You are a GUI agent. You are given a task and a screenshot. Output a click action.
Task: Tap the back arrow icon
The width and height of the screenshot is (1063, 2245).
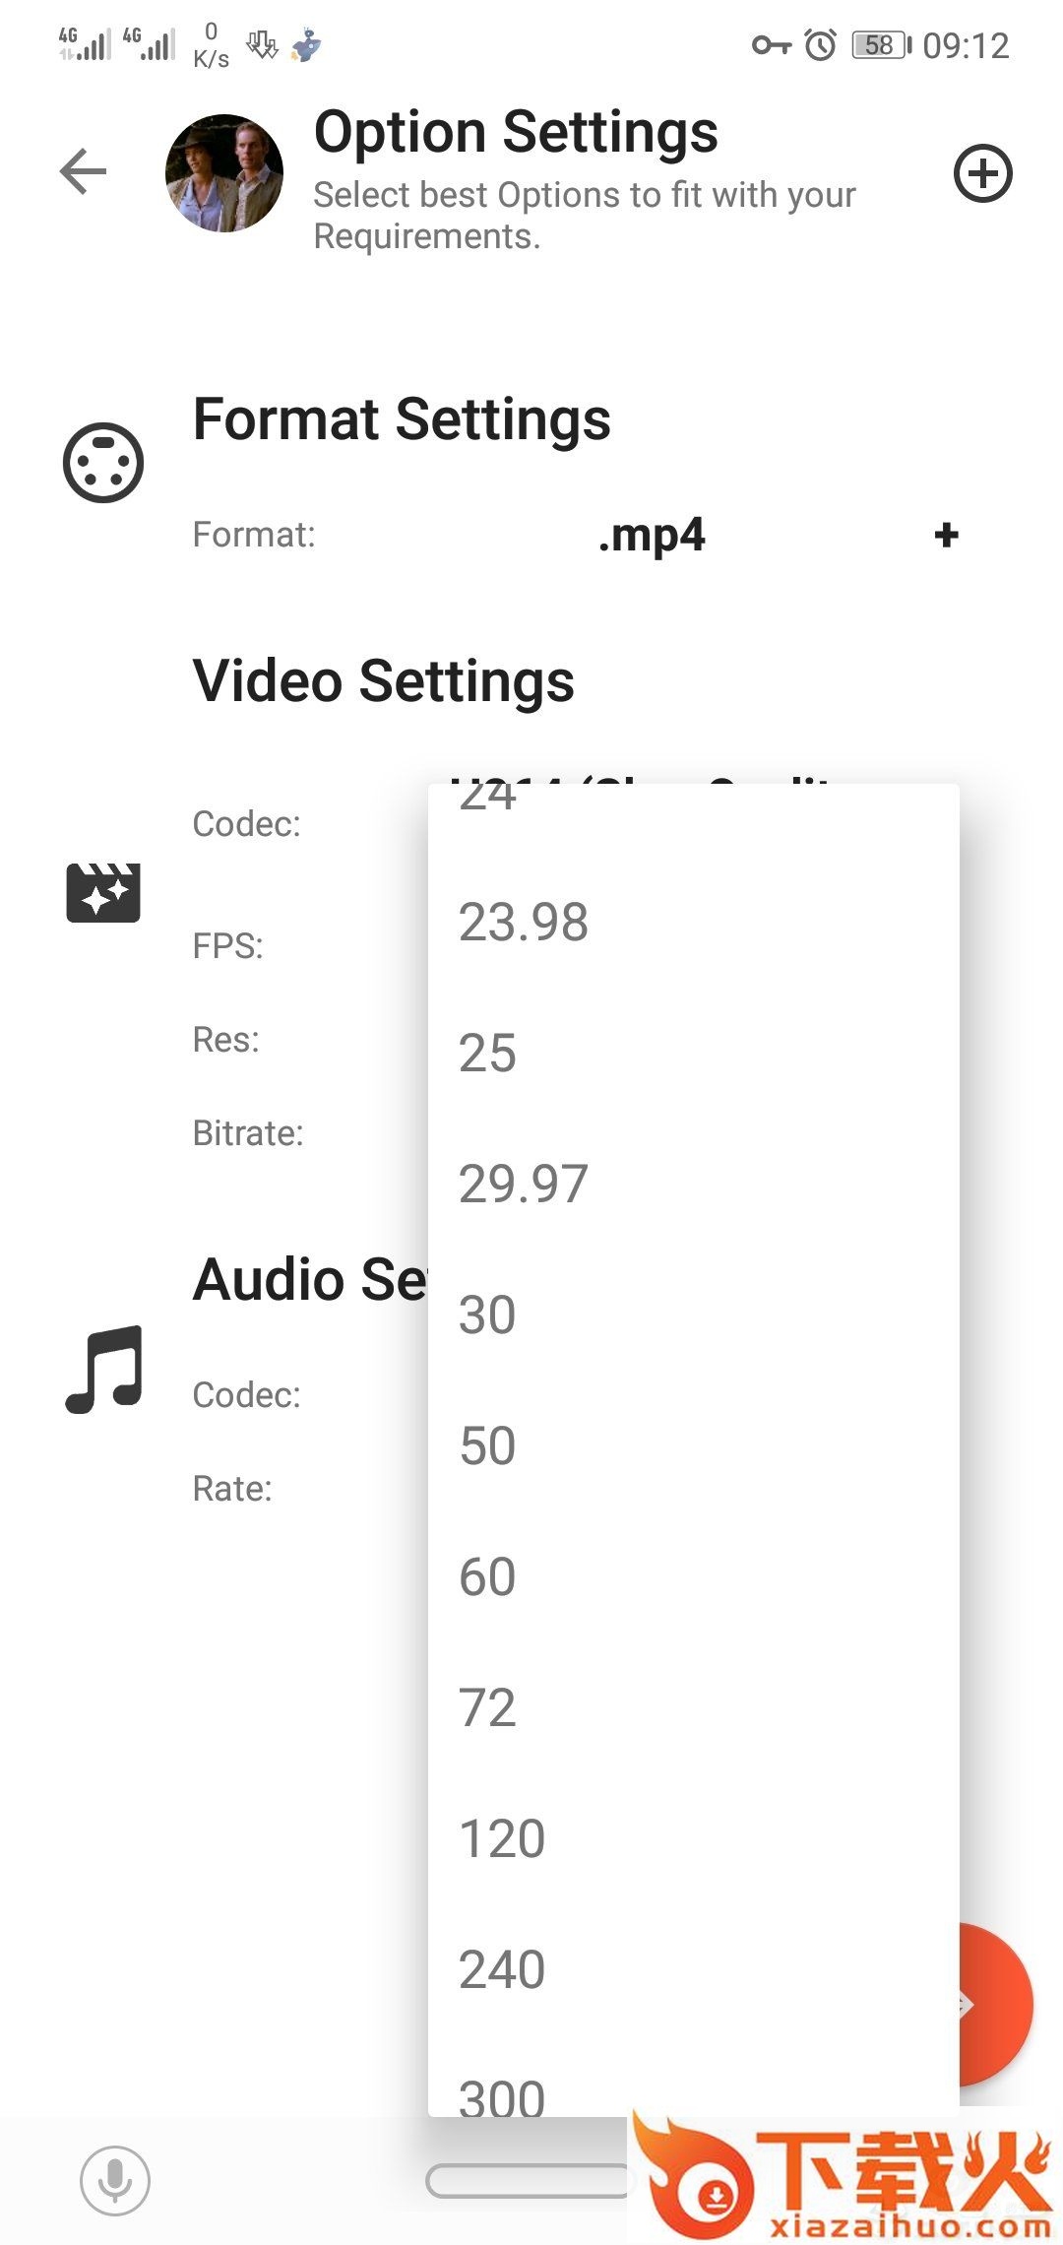coord(83,172)
